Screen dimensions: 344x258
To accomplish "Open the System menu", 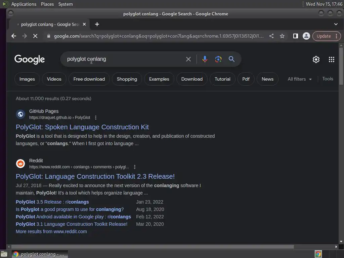I will [x=66, y=4].
